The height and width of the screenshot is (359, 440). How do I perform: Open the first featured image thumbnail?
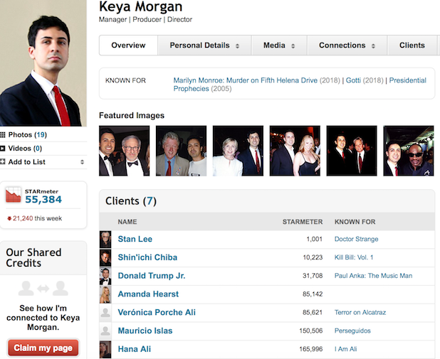[124, 151]
